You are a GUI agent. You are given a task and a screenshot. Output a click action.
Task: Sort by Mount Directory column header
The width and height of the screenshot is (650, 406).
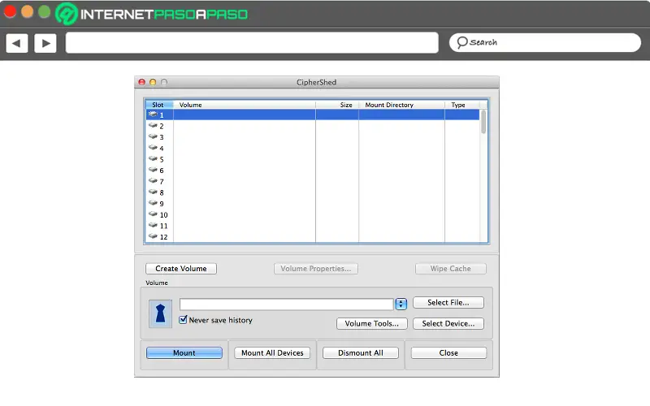pos(401,105)
